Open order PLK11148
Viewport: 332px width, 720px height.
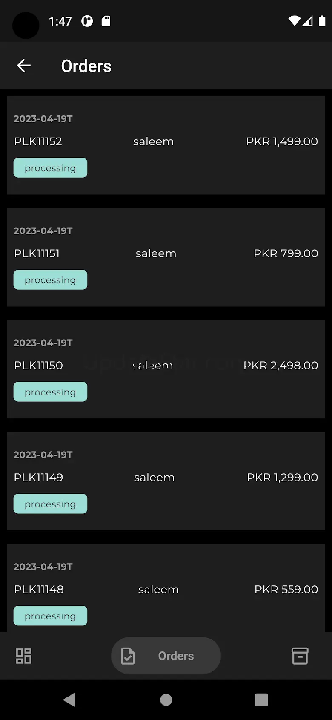(x=166, y=588)
